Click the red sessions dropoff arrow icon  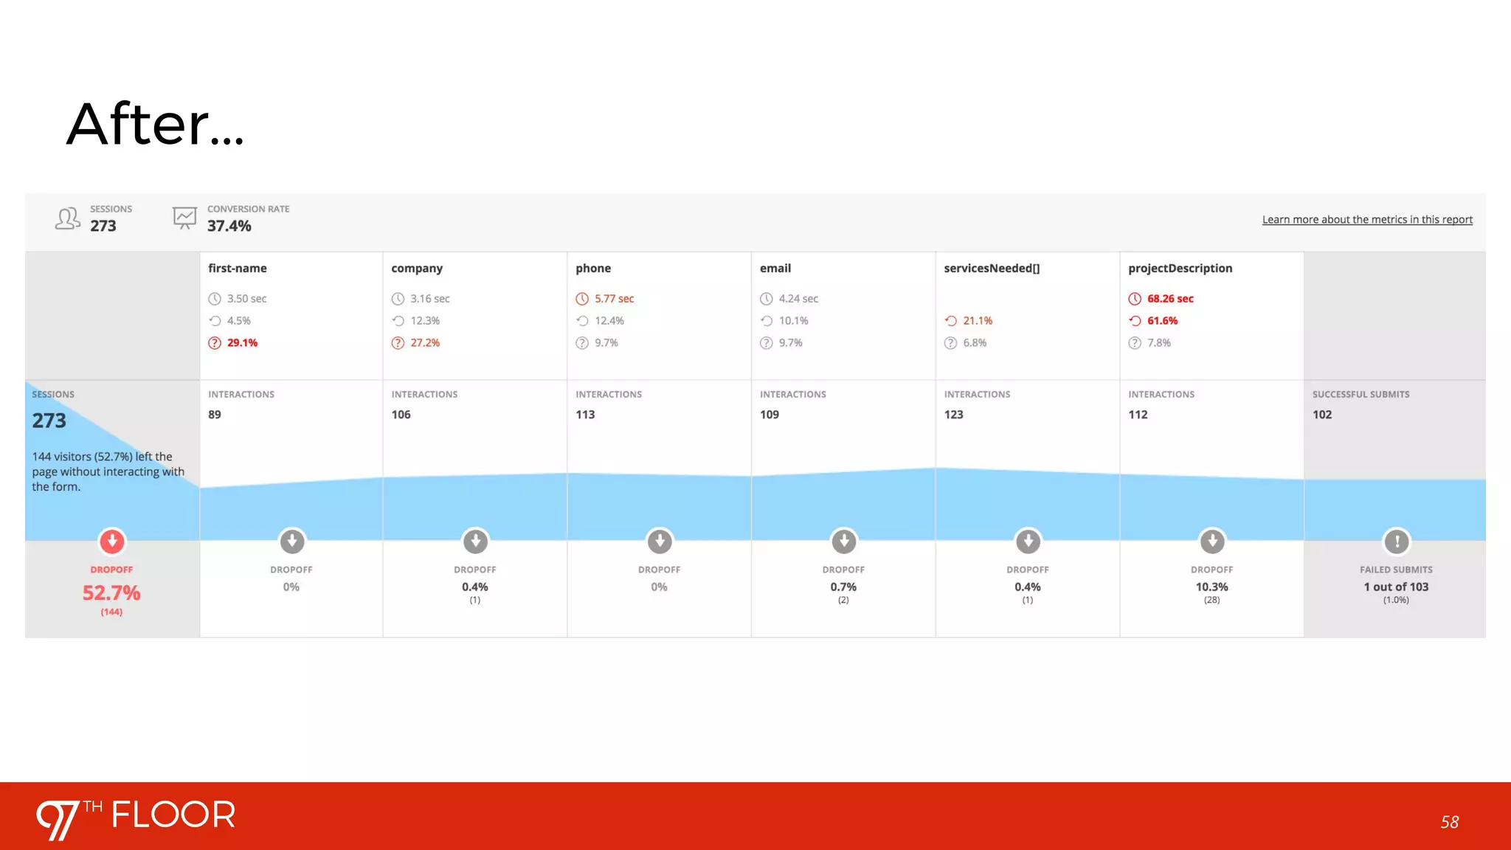pyautogui.click(x=112, y=542)
